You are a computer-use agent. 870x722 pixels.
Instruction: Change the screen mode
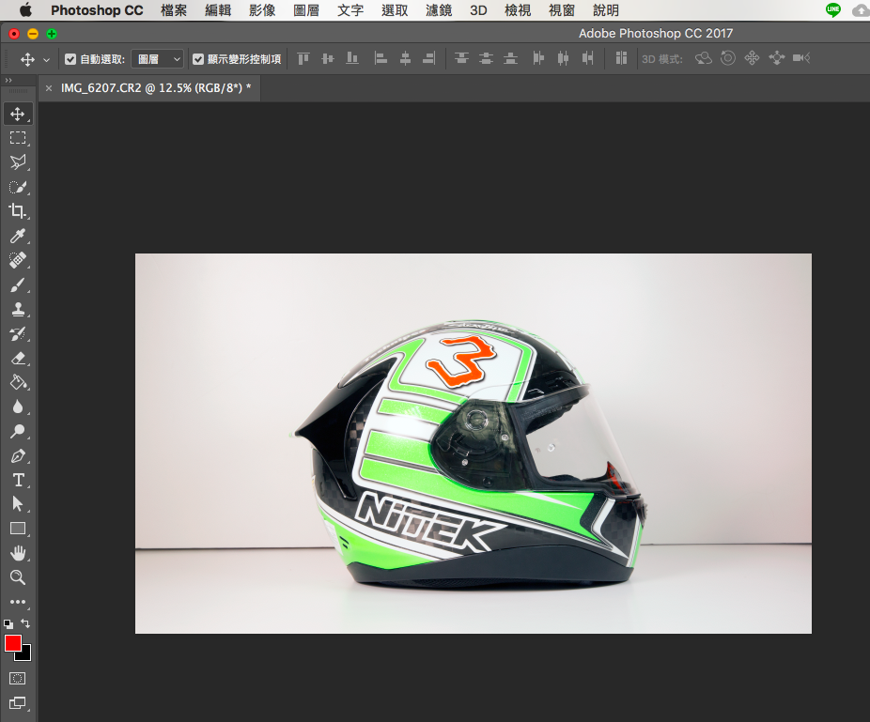(18, 703)
